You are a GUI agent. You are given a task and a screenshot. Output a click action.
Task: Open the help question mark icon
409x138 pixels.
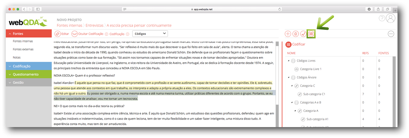[382, 18]
